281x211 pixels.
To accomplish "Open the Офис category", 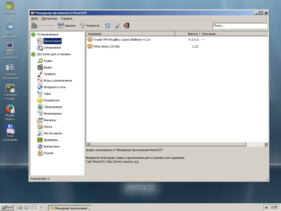I will coord(47,94).
